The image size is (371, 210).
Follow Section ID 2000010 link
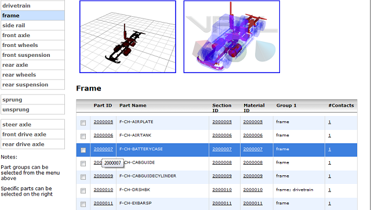222,190
